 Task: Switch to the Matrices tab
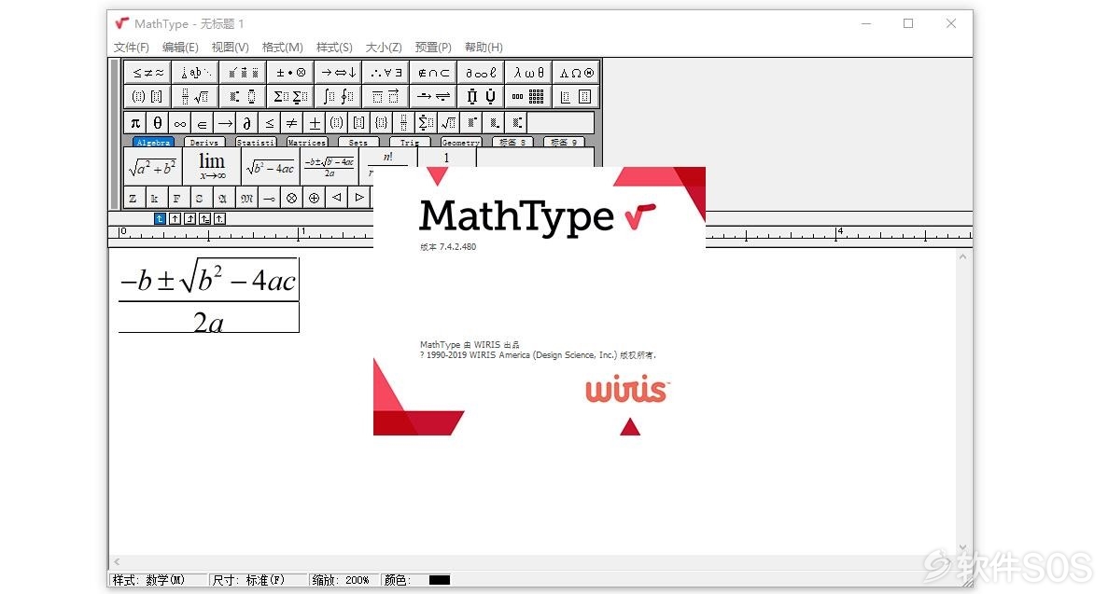coord(307,143)
